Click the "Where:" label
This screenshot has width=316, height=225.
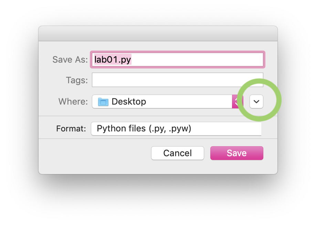coord(73,101)
